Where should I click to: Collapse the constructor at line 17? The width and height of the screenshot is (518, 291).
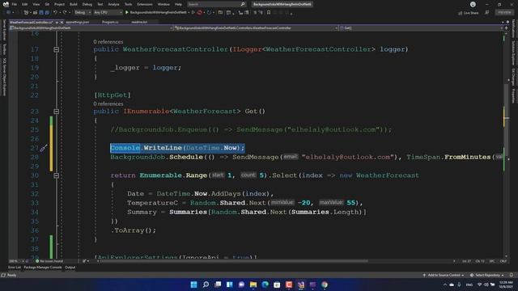(x=56, y=49)
